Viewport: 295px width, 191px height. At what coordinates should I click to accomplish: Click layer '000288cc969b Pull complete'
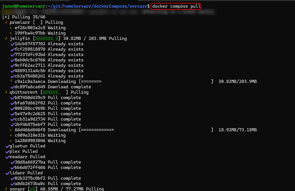48,108
